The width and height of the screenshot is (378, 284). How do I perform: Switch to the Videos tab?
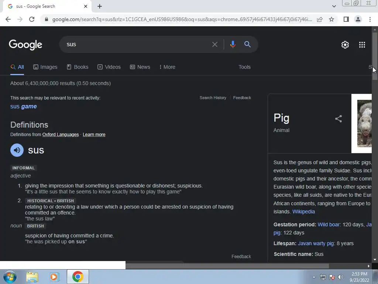point(109,67)
